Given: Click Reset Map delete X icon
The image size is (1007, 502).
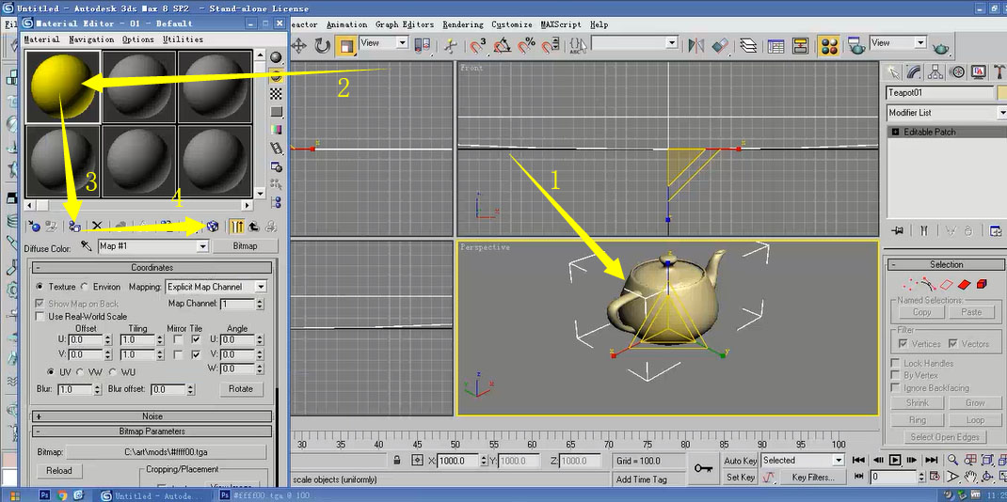Looking at the screenshot, I should [x=97, y=226].
